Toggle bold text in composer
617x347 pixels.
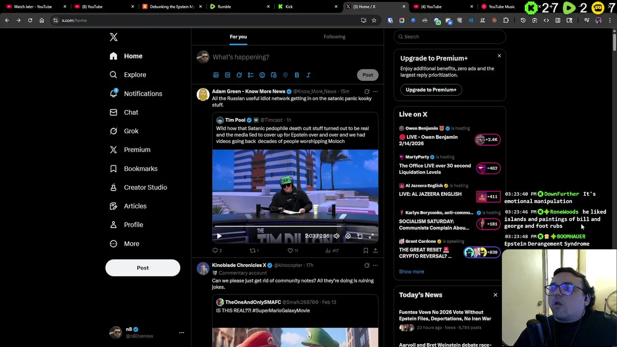[297, 75]
